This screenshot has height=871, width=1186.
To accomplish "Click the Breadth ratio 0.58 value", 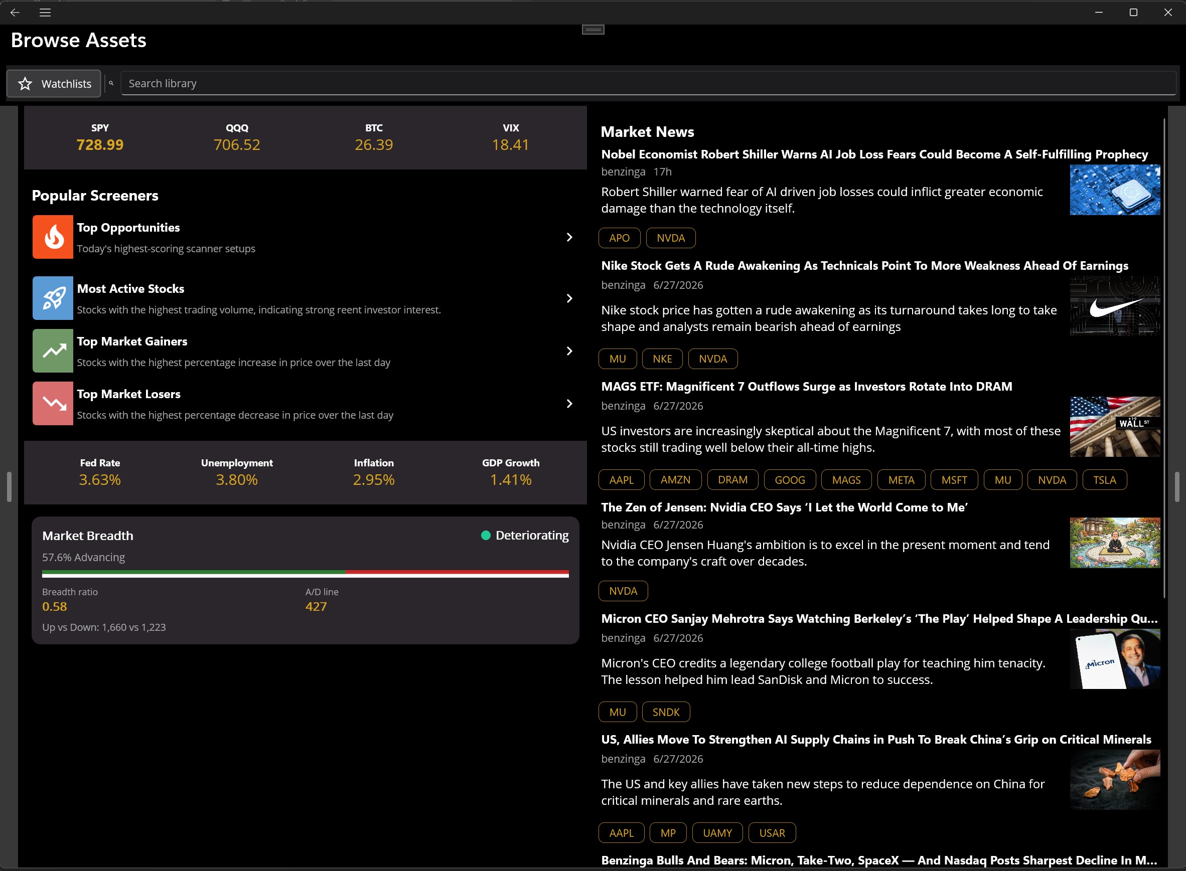I will [55, 606].
